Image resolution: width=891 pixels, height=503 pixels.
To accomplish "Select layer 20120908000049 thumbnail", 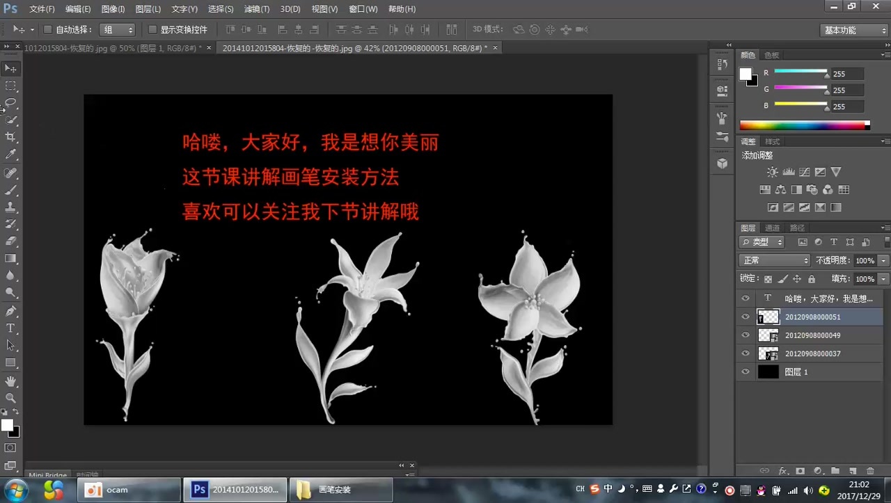I will pos(768,335).
